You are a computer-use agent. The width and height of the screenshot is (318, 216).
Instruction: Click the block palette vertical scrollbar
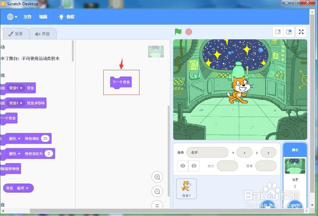pos(73,51)
